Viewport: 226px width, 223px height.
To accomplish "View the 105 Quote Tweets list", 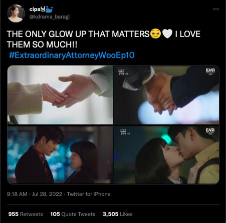I will click(73, 214).
